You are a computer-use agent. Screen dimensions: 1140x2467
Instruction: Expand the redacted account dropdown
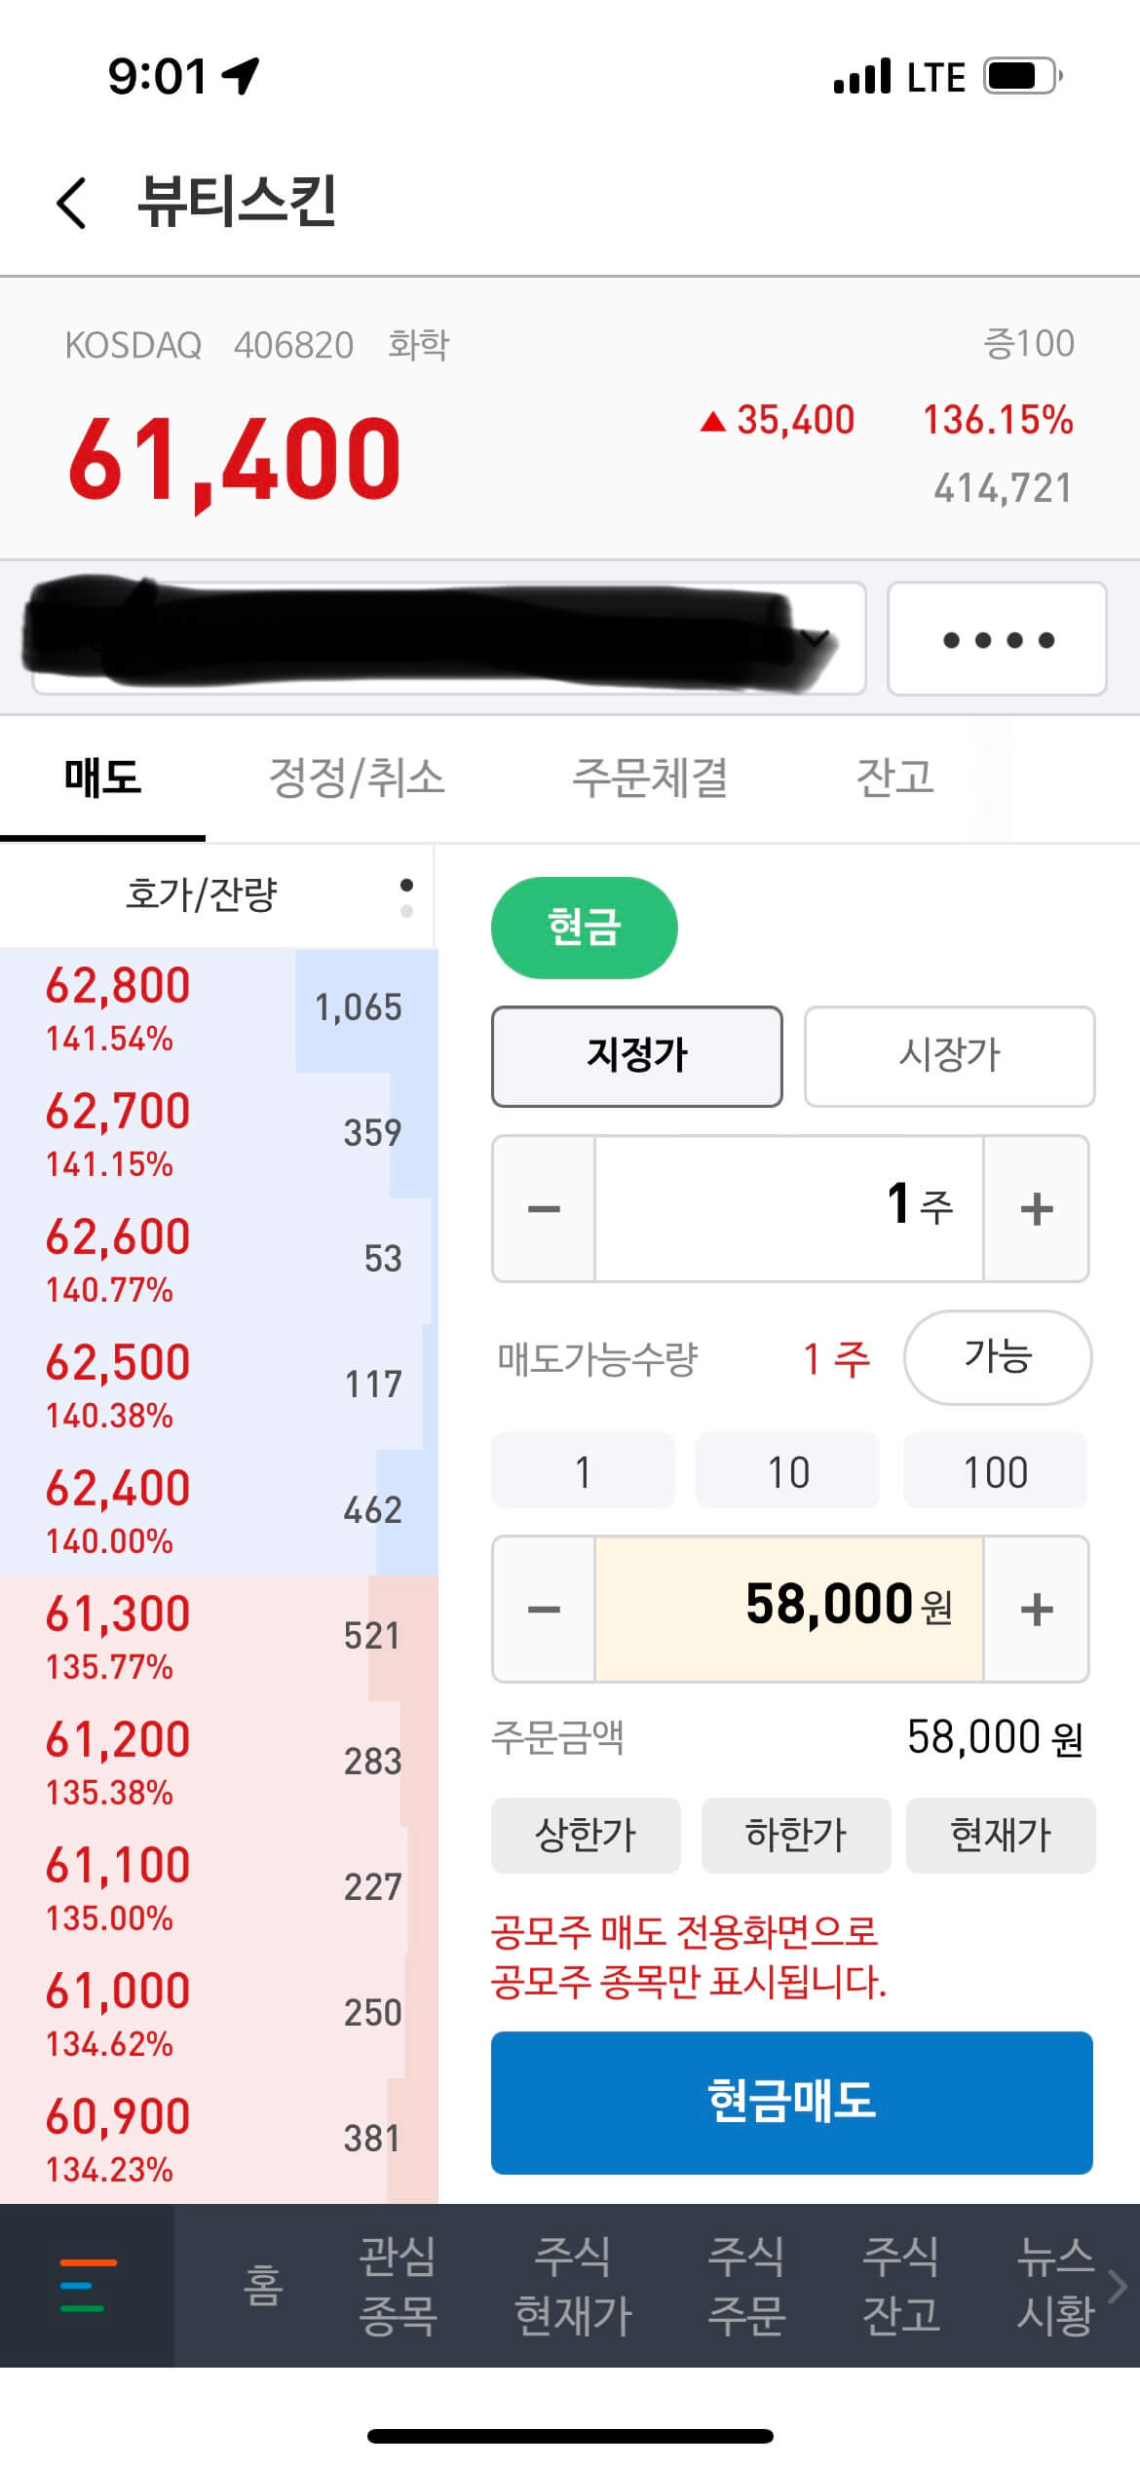click(448, 639)
